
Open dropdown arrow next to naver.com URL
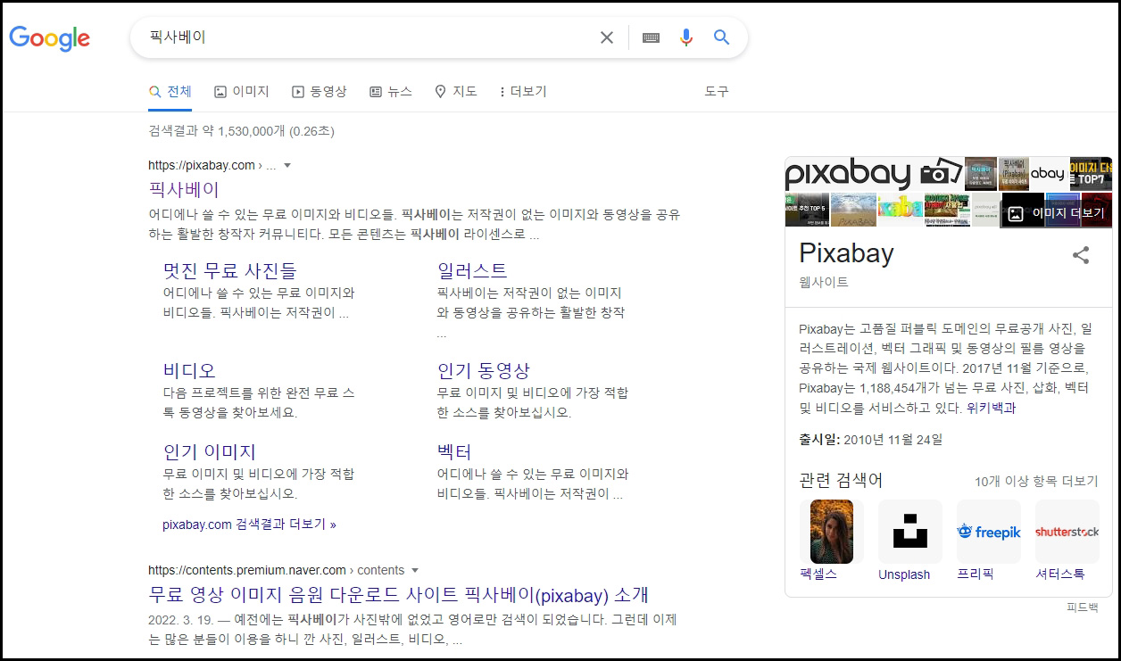pyautogui.click(x=415, y=570)
